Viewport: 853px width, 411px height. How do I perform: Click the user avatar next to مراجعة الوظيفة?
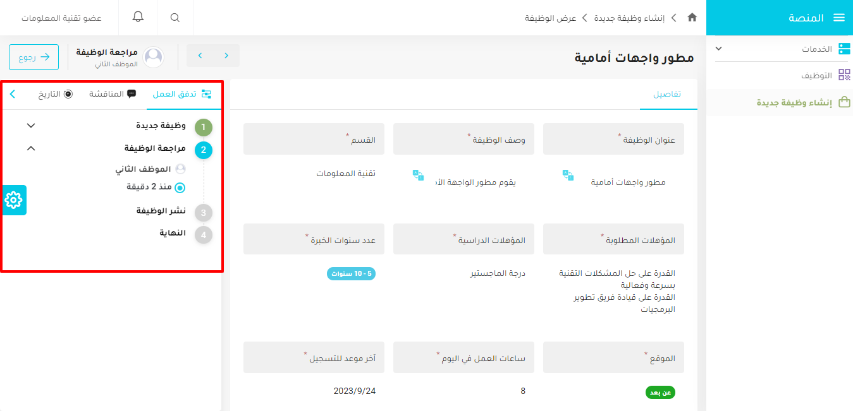[154, 57]
